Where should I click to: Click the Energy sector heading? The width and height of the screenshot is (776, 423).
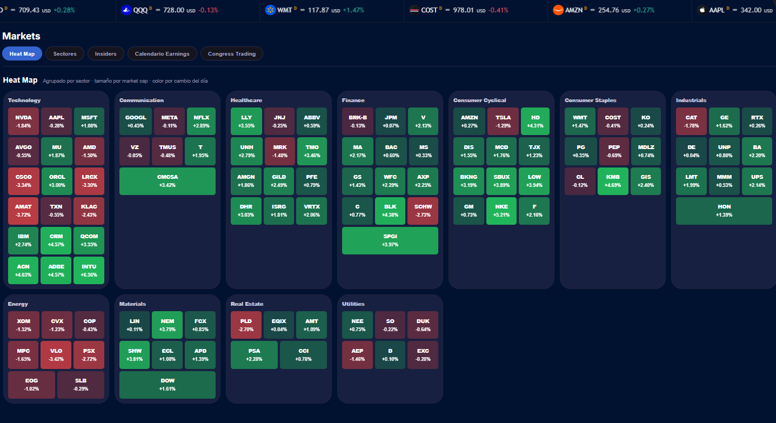[x=18, y=304]
